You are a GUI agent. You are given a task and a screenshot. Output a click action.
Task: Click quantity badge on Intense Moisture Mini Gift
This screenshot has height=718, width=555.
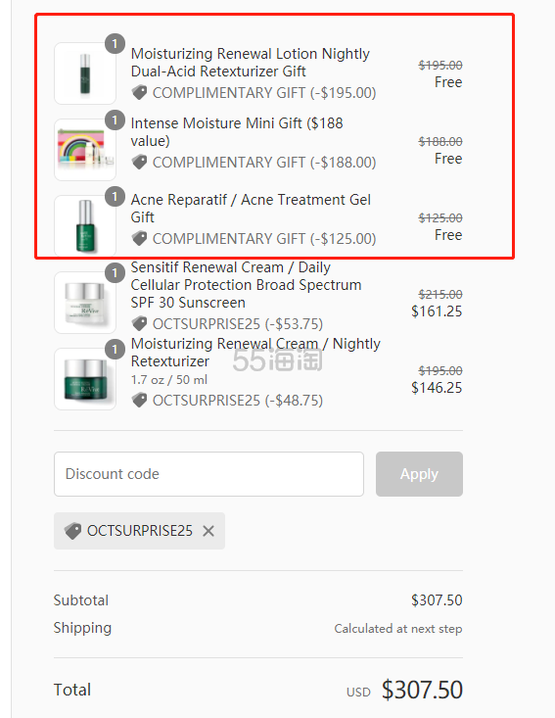pos(115,120)
